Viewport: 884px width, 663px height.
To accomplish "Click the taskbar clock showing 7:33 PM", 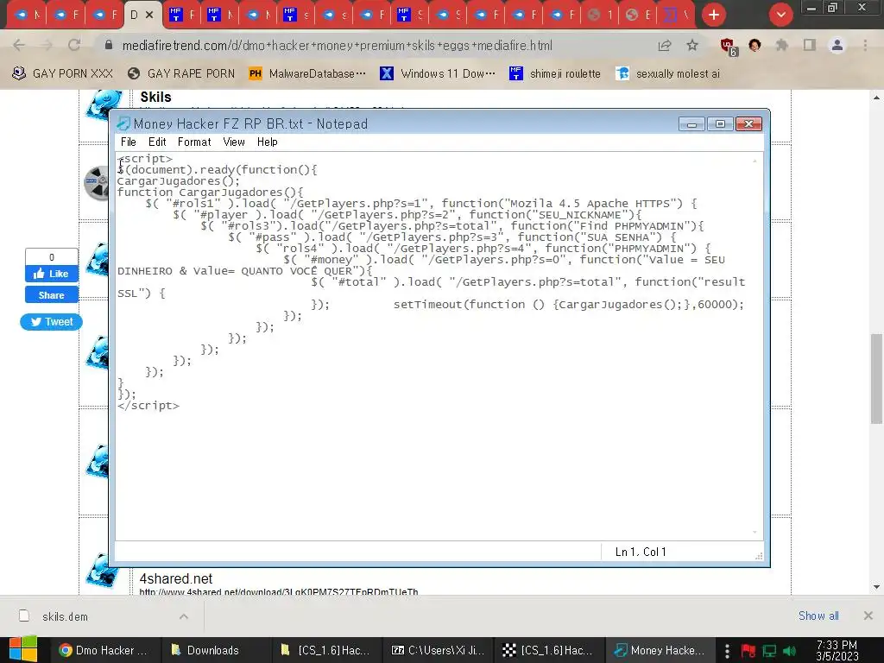I will tap(837, 650).
